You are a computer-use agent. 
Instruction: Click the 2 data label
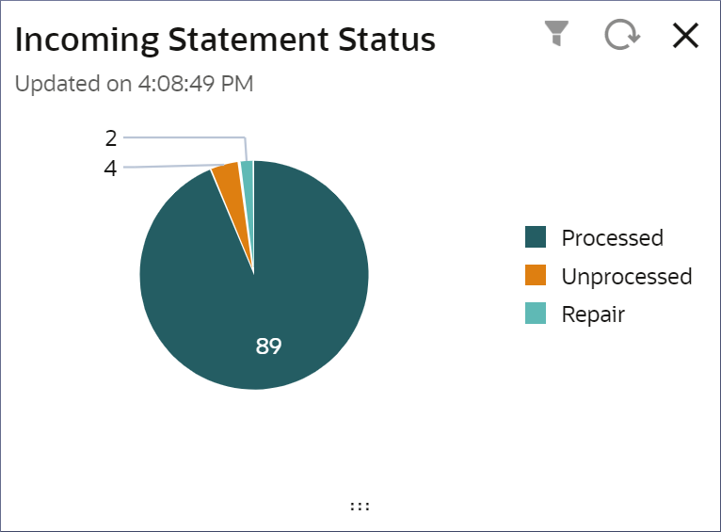(x=111, y=138)
